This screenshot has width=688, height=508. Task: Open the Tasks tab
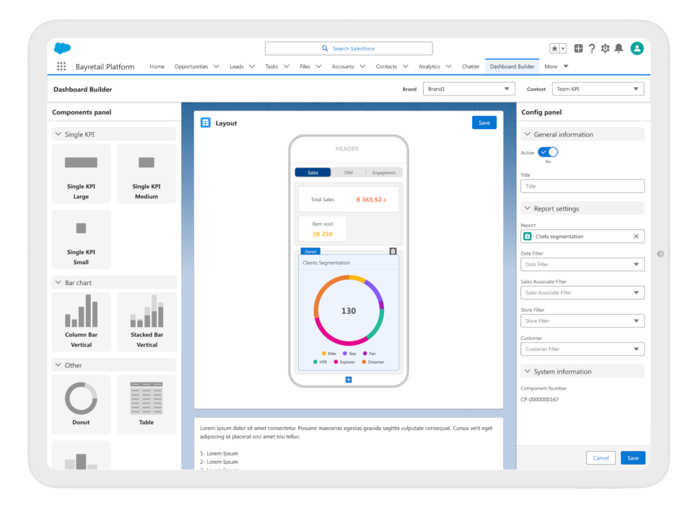click(x=271, y=66)
